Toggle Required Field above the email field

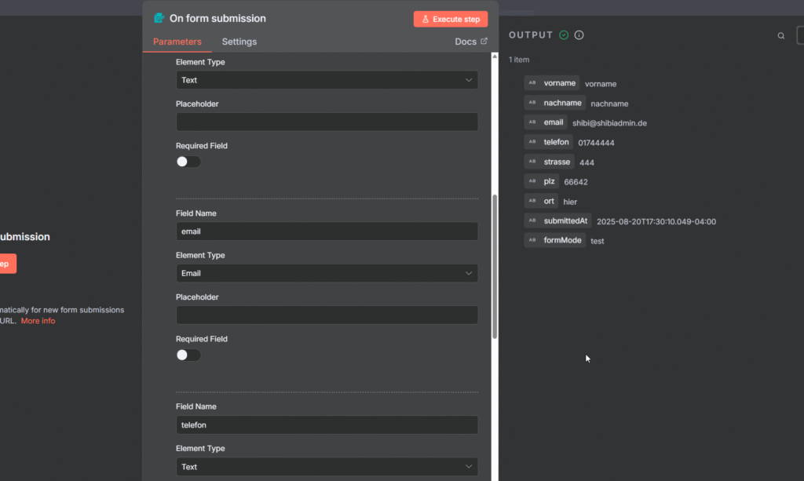188,162
